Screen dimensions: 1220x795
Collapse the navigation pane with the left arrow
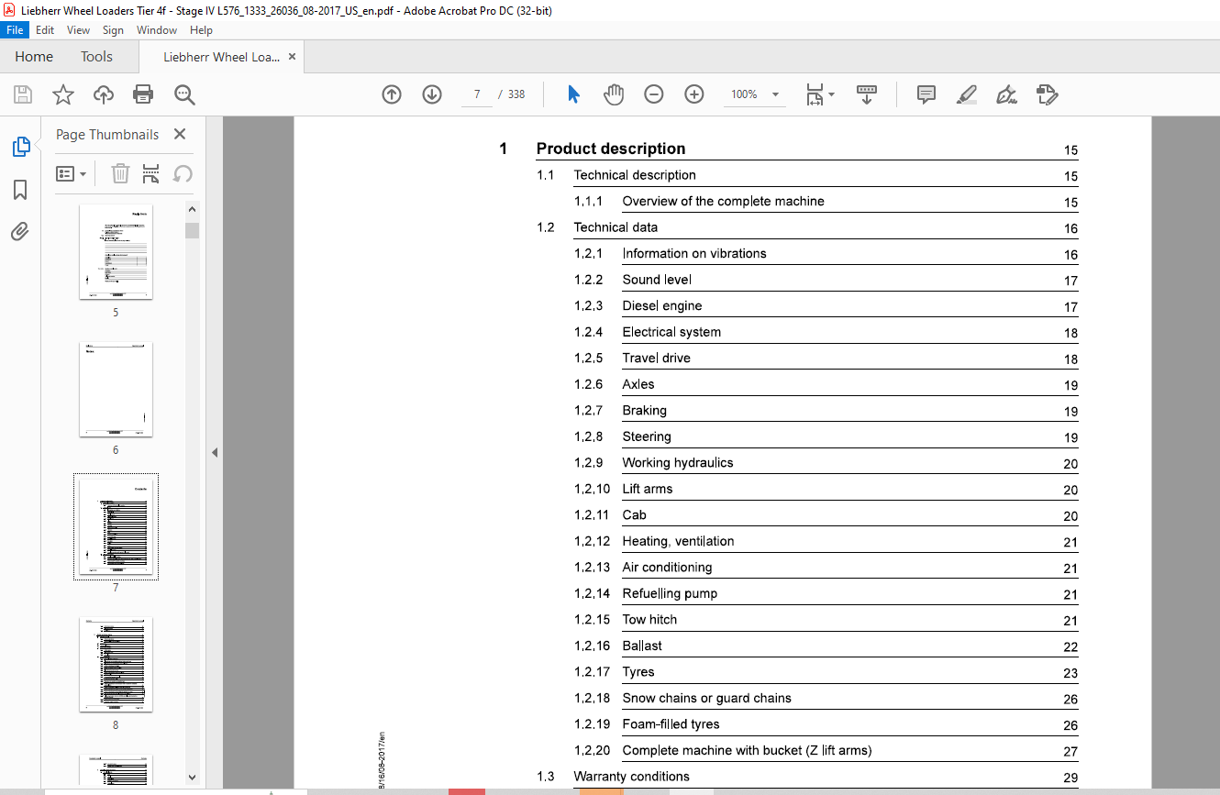(x=214, y=452)
